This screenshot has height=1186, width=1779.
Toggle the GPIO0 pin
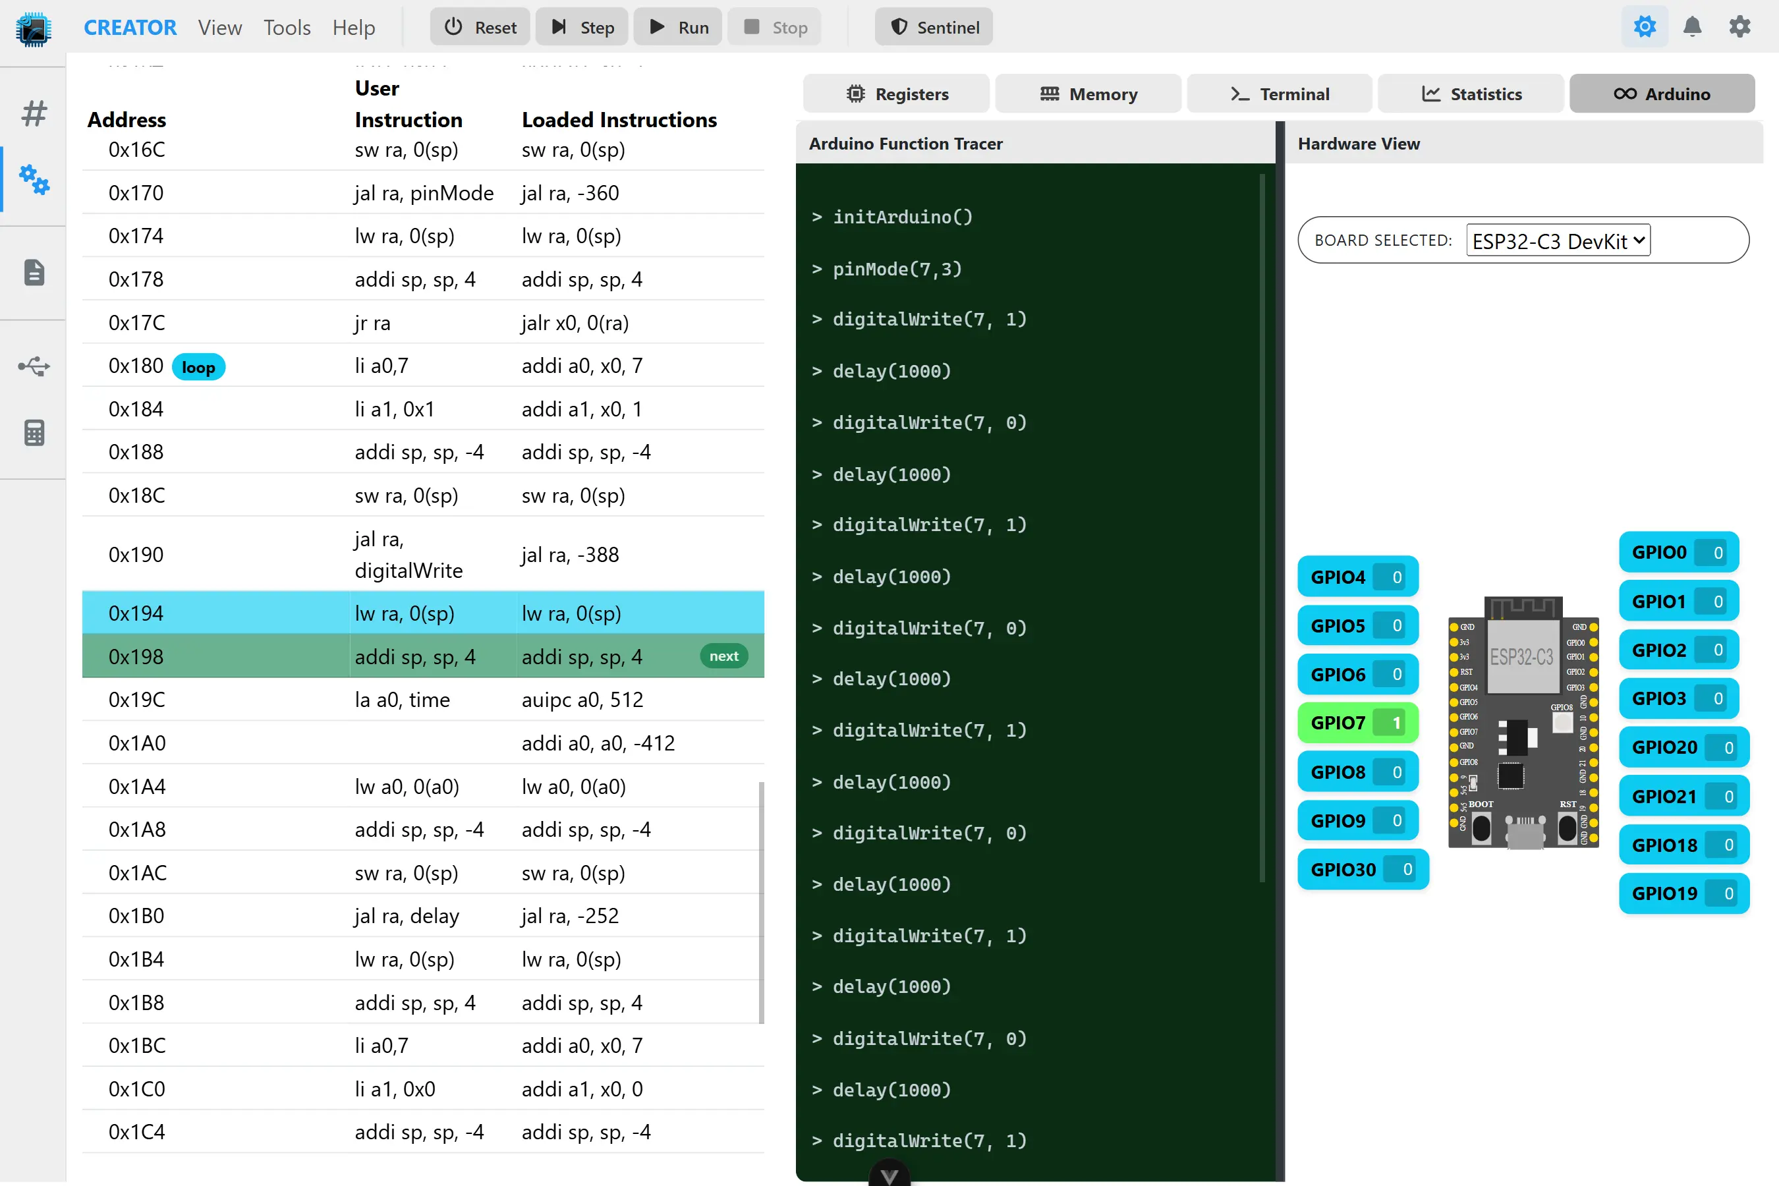tap(1679, 553)
